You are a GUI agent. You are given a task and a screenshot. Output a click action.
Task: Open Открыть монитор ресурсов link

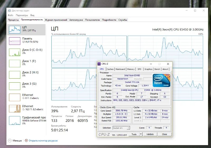[x=43, y=141]
